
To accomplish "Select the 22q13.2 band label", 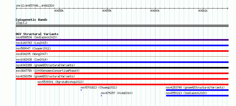I will tap(21, 23).
